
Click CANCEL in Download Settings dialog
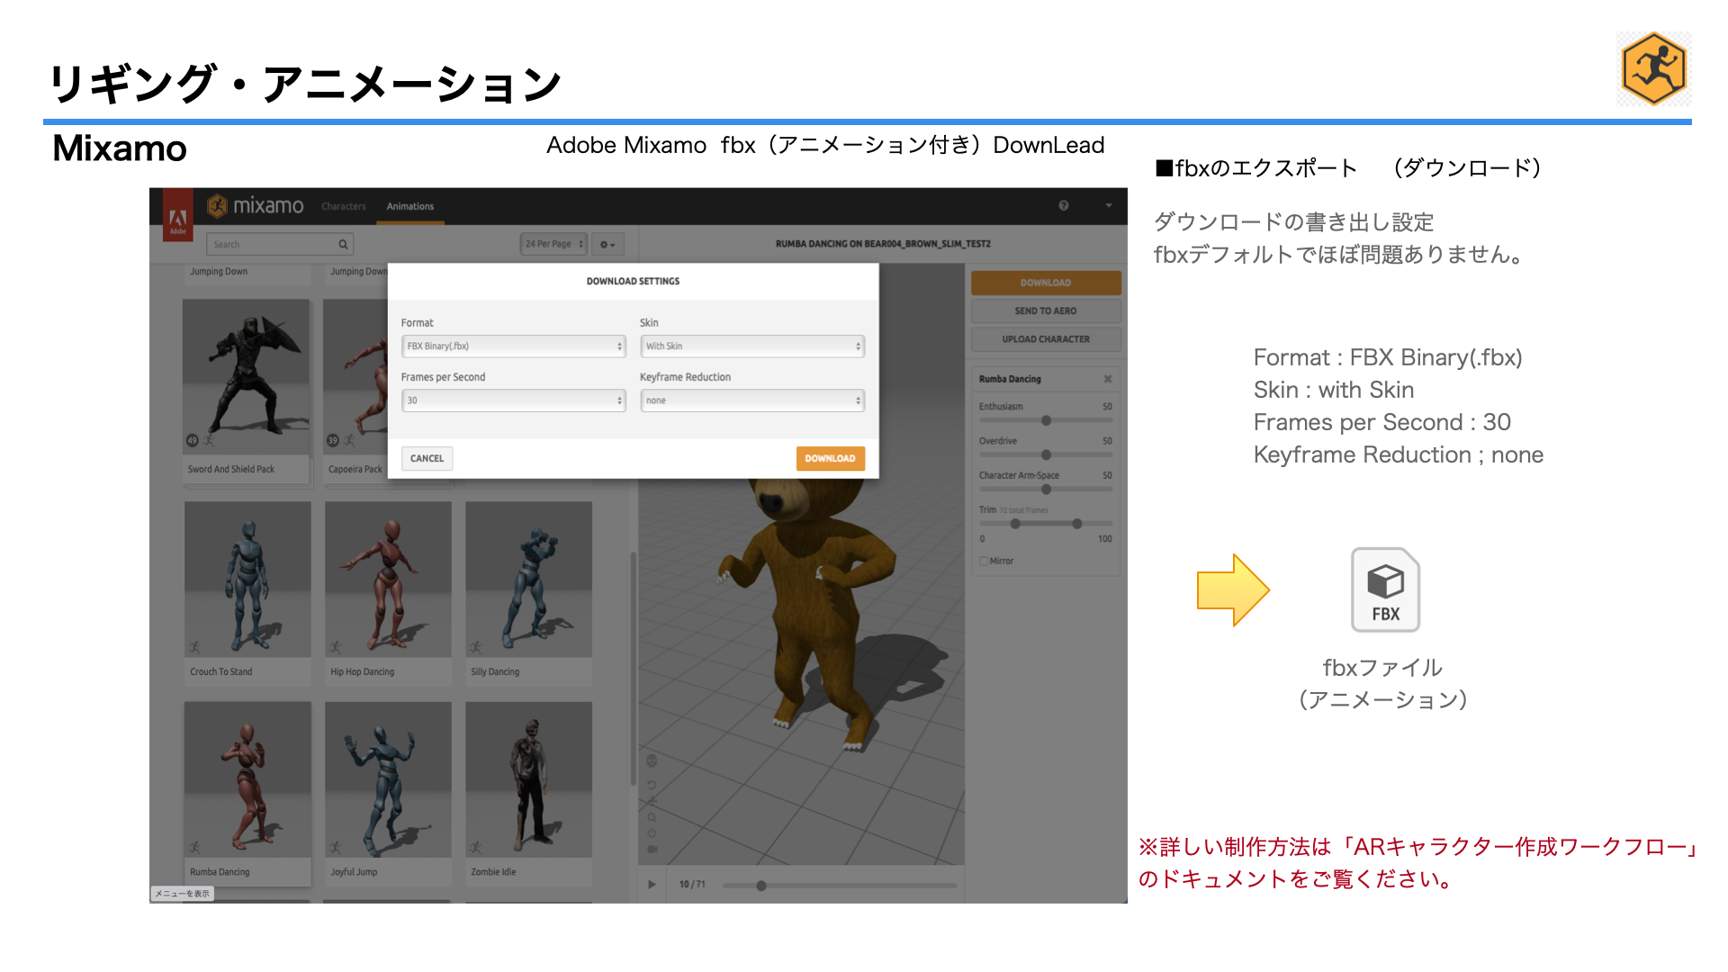427,459
